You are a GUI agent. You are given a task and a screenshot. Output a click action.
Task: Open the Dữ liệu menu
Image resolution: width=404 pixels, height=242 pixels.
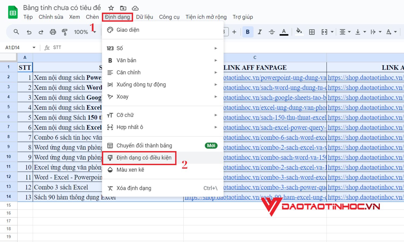(x=144, y=17)
